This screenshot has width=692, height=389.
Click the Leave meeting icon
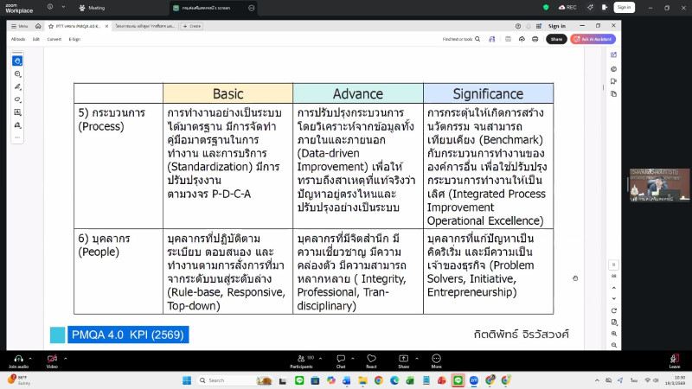pyautogui.click(x=674, y=358)
